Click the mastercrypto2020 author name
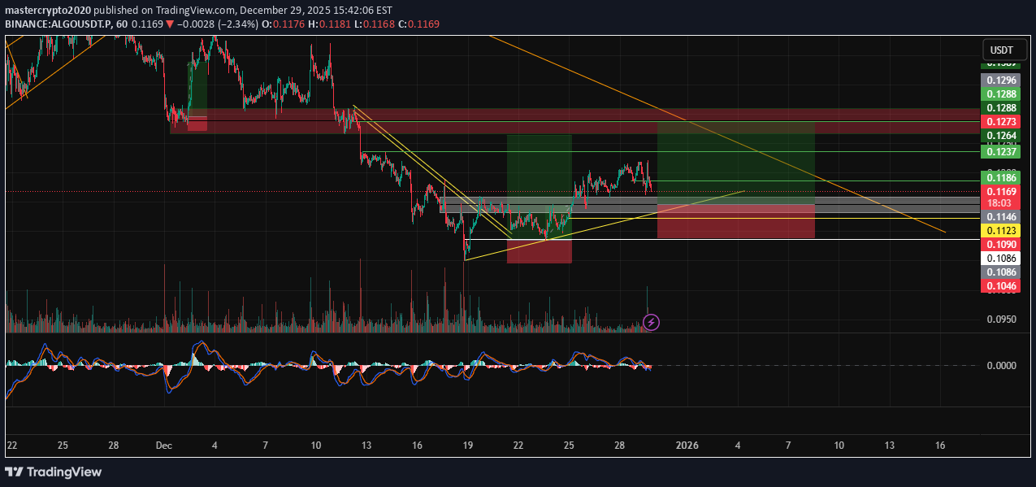The width and height of the screenshot is (1036, 487). (x=48, y=11)
